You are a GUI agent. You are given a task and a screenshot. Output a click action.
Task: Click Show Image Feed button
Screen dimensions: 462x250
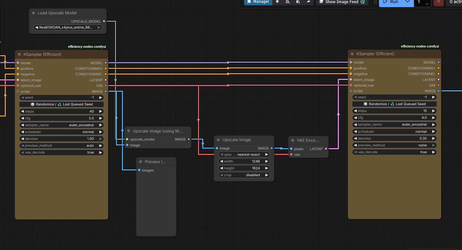pyautogui.click(x=342, y=2)
